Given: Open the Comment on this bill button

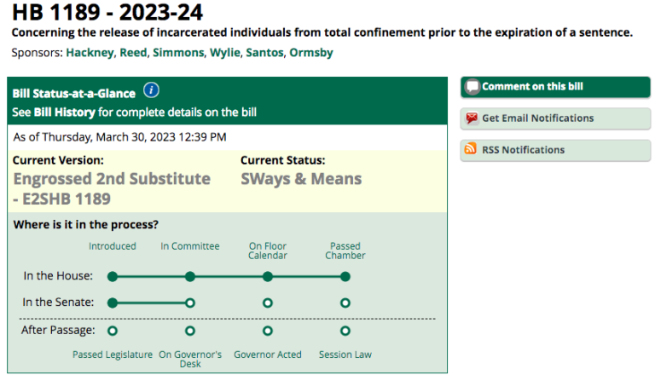Looking at the screenshot, I should tap(554, 87).
